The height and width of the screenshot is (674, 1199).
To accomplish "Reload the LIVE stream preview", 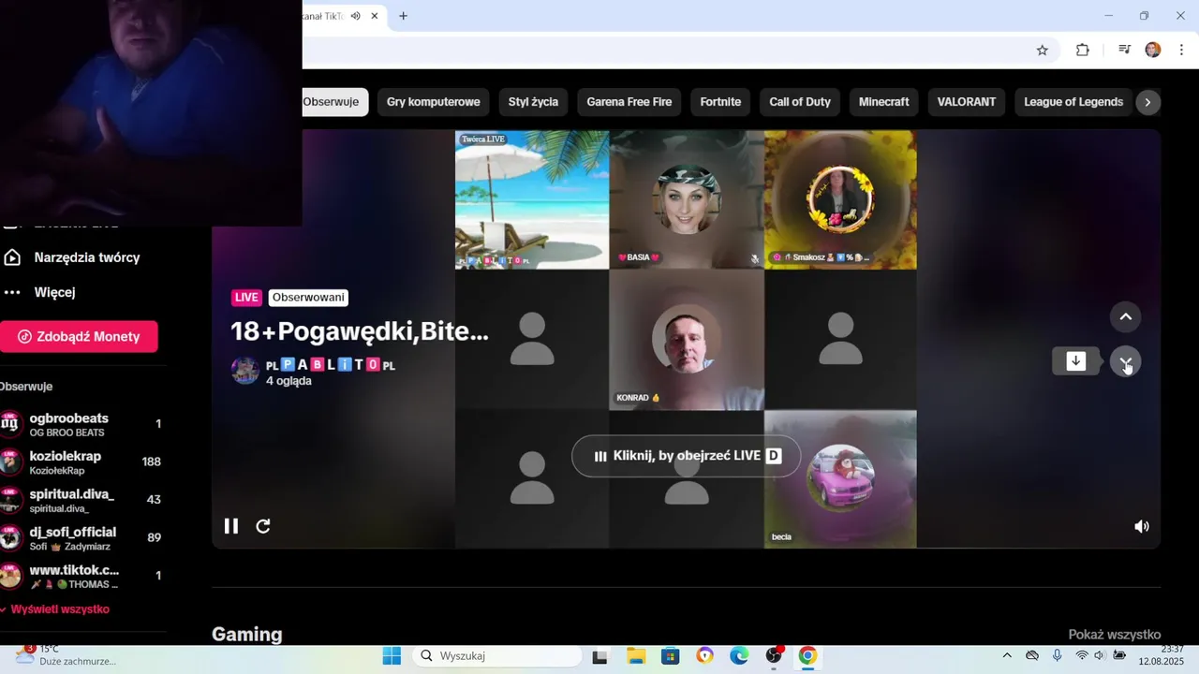I will (263, 526).
